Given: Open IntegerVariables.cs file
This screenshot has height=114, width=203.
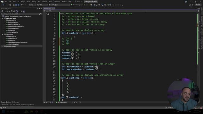Looking at the screenshot, I should click(13, 28).
